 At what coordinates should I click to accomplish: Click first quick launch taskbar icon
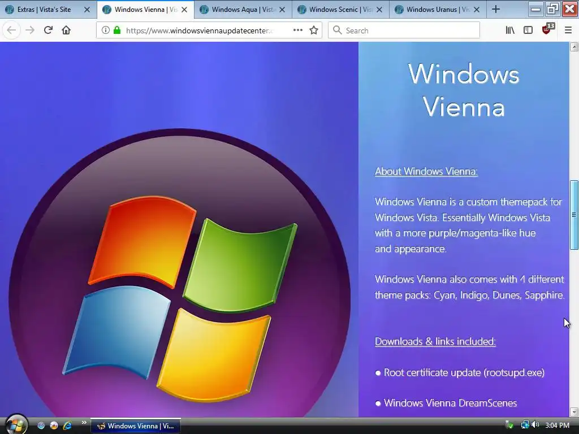point(41,426)
